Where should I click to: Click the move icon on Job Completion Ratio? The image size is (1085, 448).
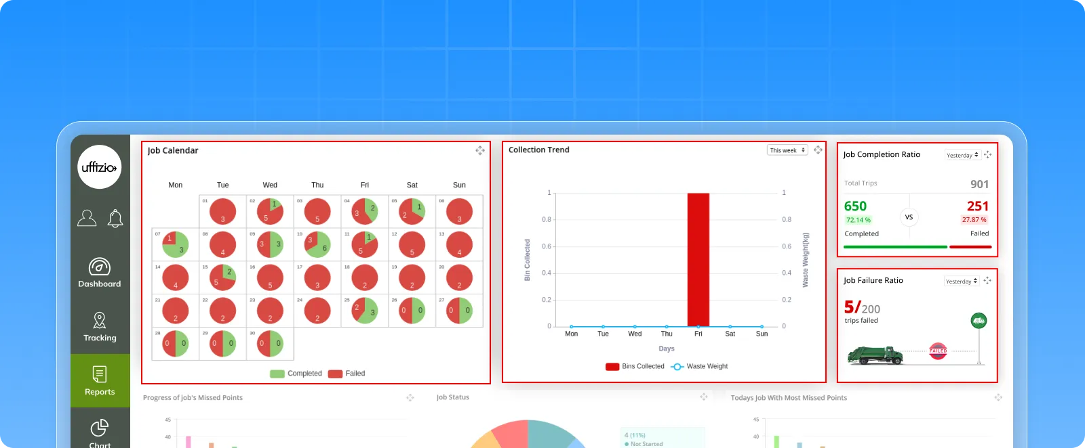987,155
